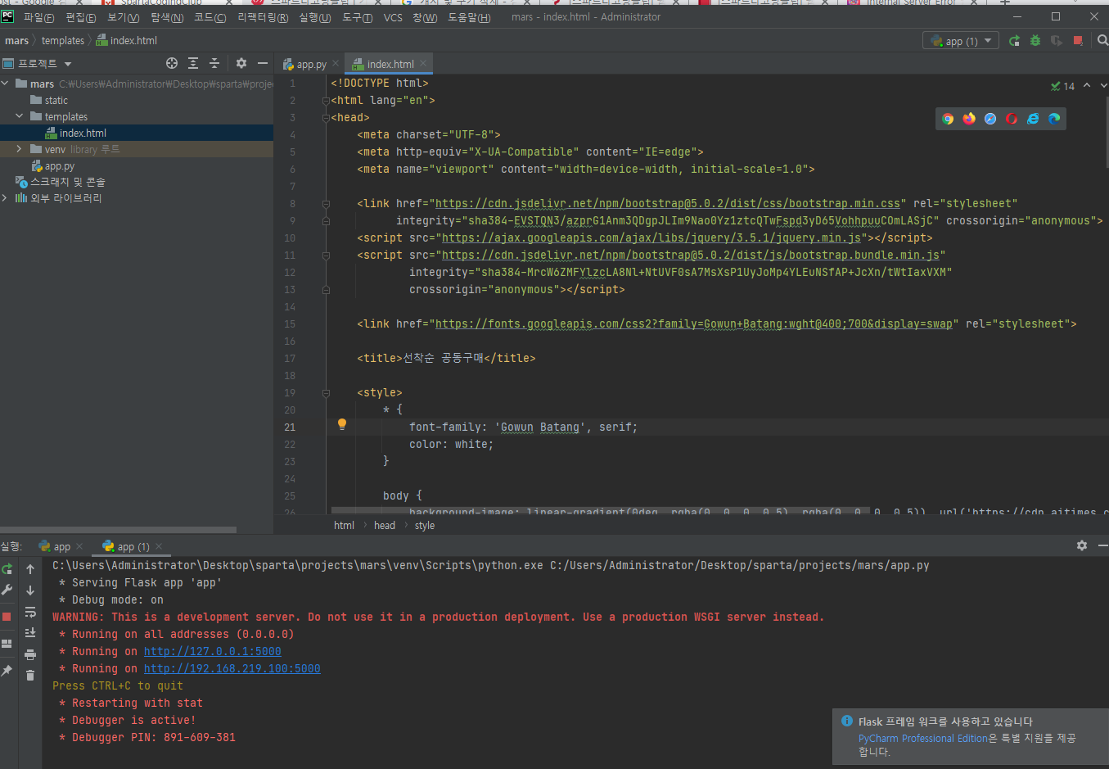The width and height of the screenshot is (1109, 769).
Task: Fold the style block on line 19
Action: coord(326,393)
